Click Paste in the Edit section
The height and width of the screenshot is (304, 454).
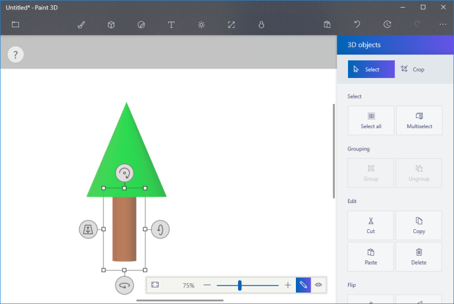(371, 256)
